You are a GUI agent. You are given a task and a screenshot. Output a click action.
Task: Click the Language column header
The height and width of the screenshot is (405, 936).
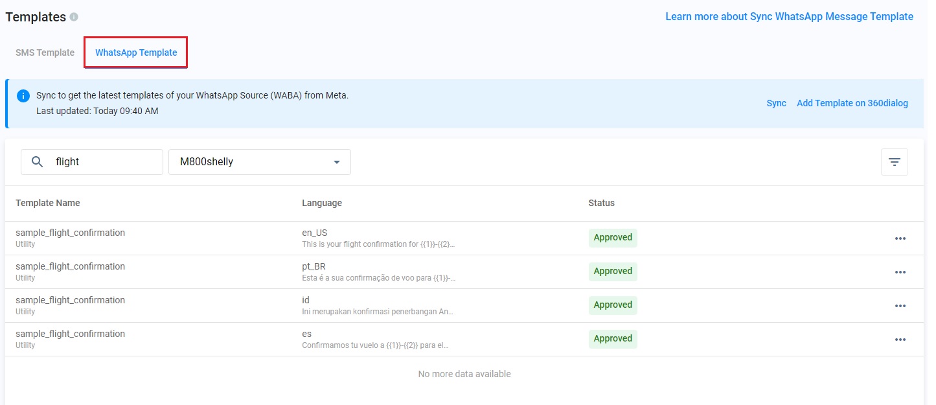coord(322,203)
